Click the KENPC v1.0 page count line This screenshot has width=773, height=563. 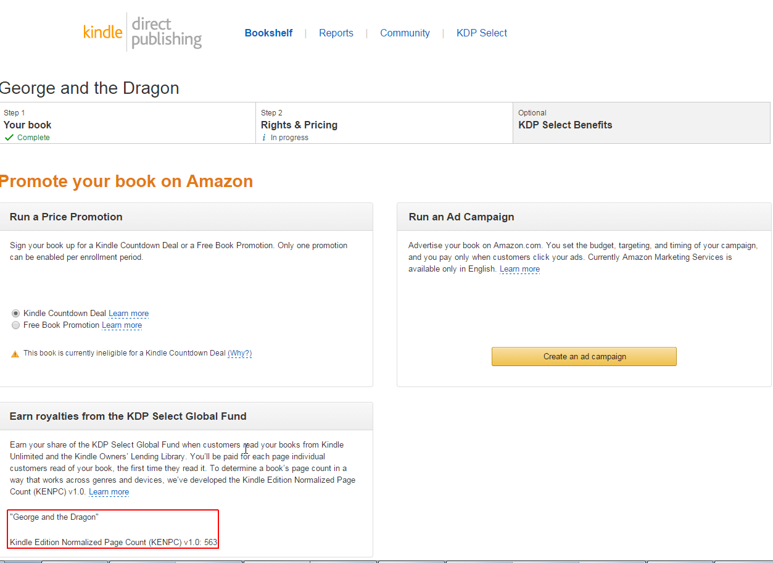point(114,542)
